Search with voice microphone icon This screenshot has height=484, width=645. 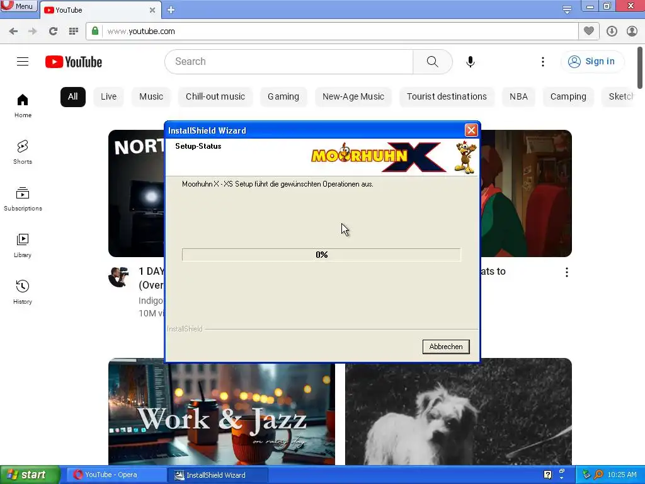[x=471, y=62]
